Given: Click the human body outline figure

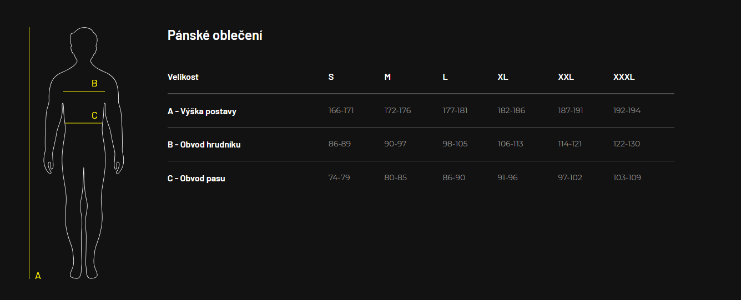Looking at the screenshot, I should (84, 152).
